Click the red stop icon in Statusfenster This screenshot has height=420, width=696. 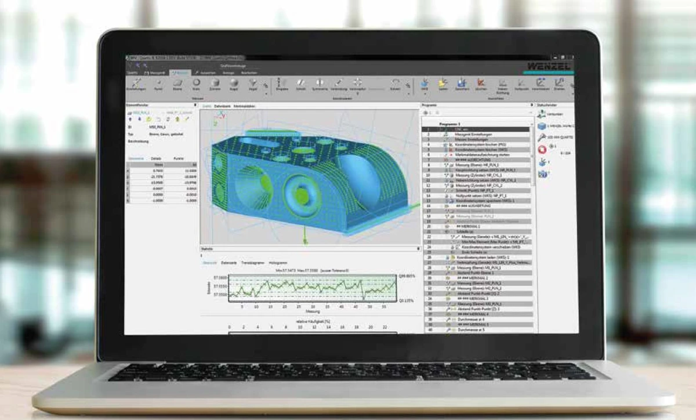[542, 149]
